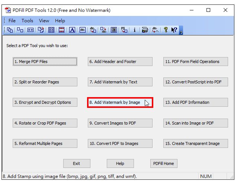This screenshot has width=237, height=182.
Task: Click the Encrypt/Decrypt asterisks toolbar icon
Action: (x=31, y=30)
